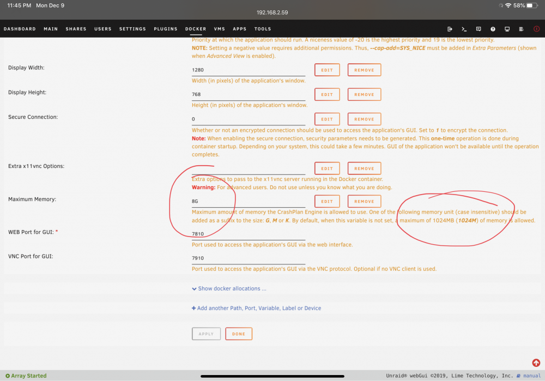Viewport: 545px width, 381px height.
Task: Edit the Extra x11vnc Options setting
Action: (x=327, y=168)
